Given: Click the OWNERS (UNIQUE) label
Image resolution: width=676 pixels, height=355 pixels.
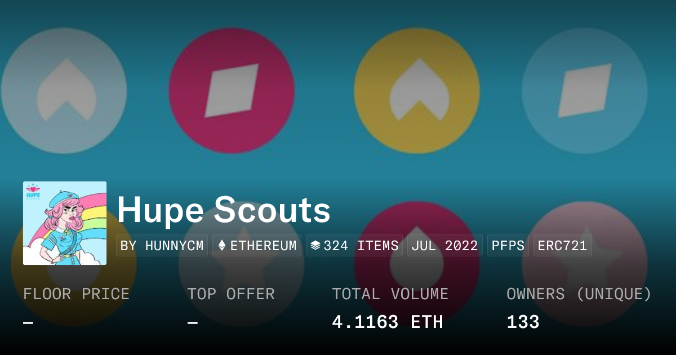Looking at the screenshot, I should pos(579,294).
